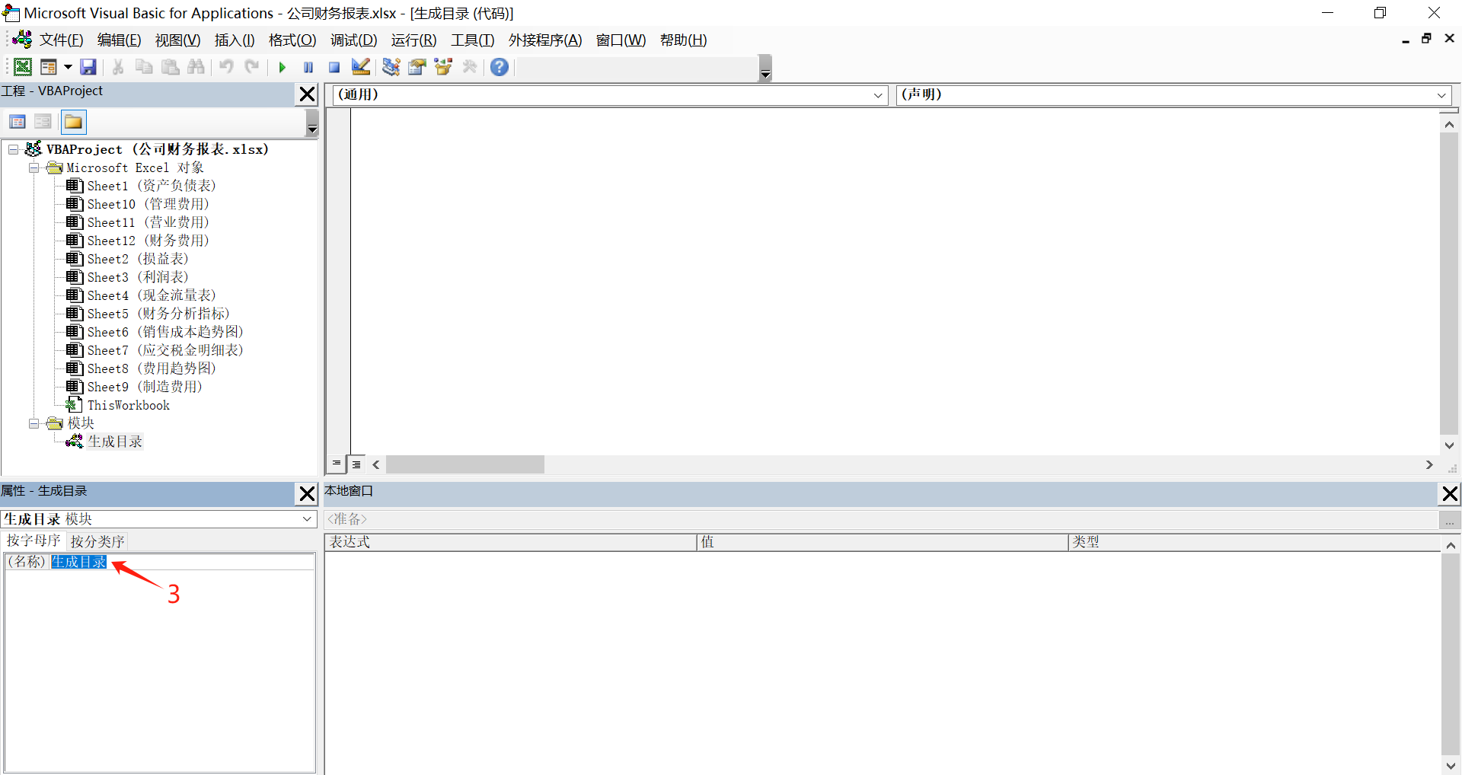Click the code window horizontal scrollbar thumb

click(x=465, y=464)
